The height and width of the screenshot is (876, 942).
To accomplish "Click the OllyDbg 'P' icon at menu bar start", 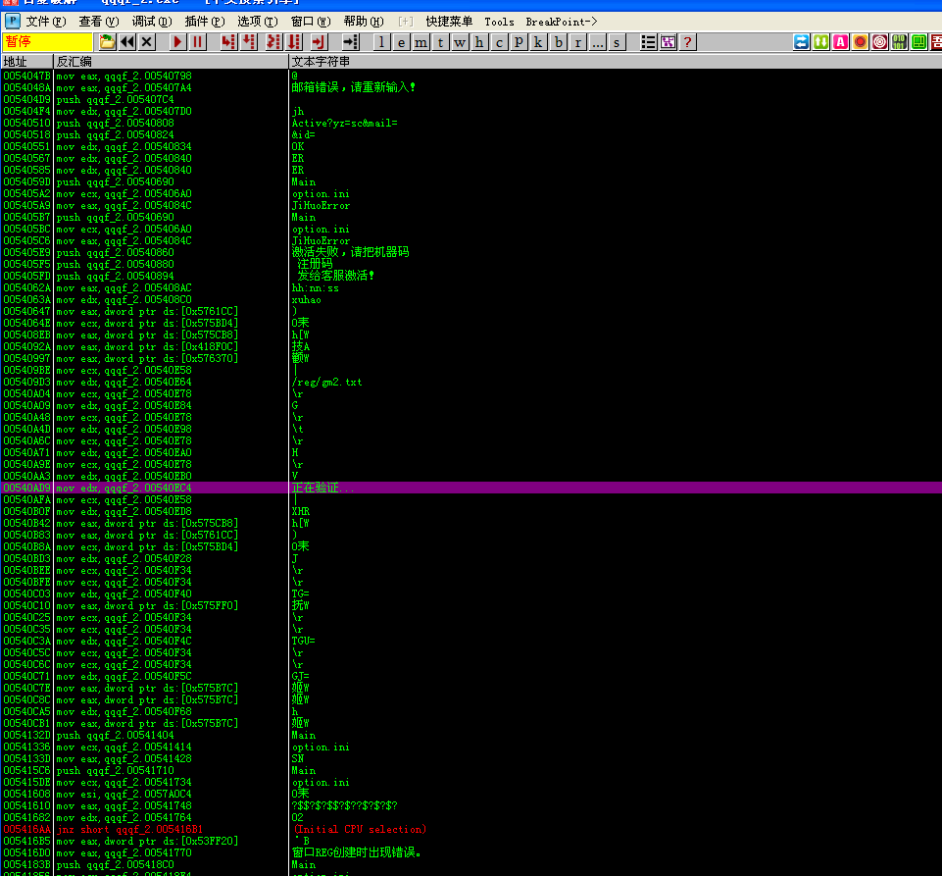I will pos(13,22).
